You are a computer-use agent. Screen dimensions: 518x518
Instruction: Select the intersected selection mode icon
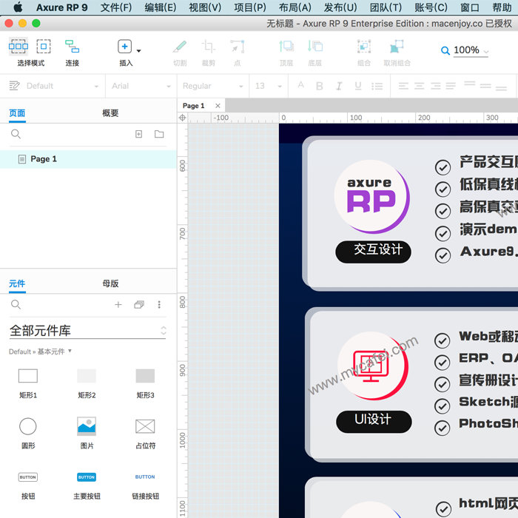(18, 46)
